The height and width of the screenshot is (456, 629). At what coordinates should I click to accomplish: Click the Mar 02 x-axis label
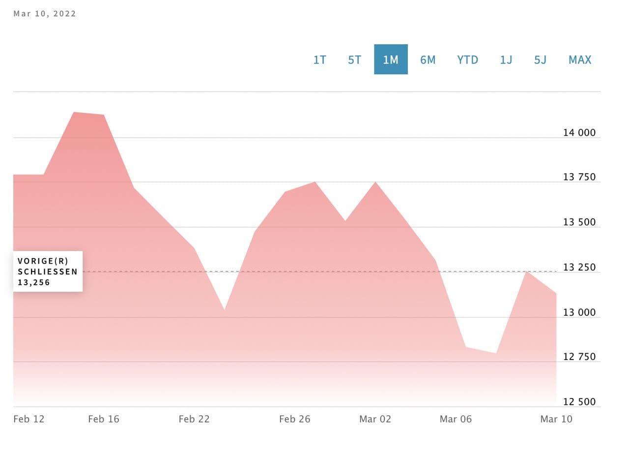375,419
